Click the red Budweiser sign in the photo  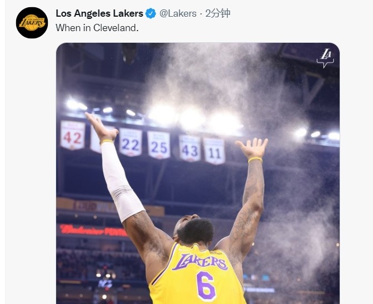pyautogui.click(x=93, y=231)
